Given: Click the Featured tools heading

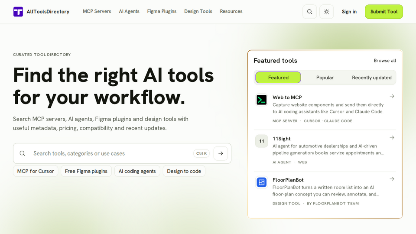Looking at the screenshot, I should [x=276, y=61].
